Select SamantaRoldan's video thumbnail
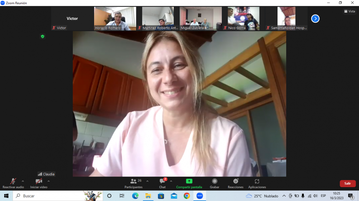Image resolution: width=359 pixels, height=201 pixels. point(286,19)
